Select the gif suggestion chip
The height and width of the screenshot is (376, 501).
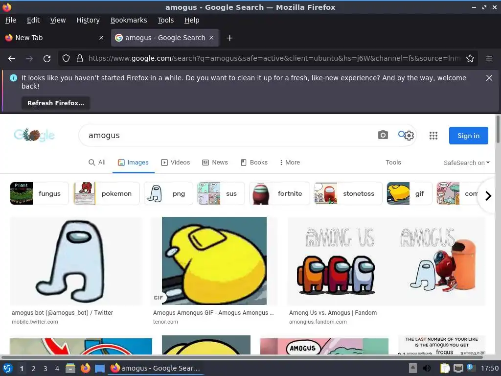(410, 193)
